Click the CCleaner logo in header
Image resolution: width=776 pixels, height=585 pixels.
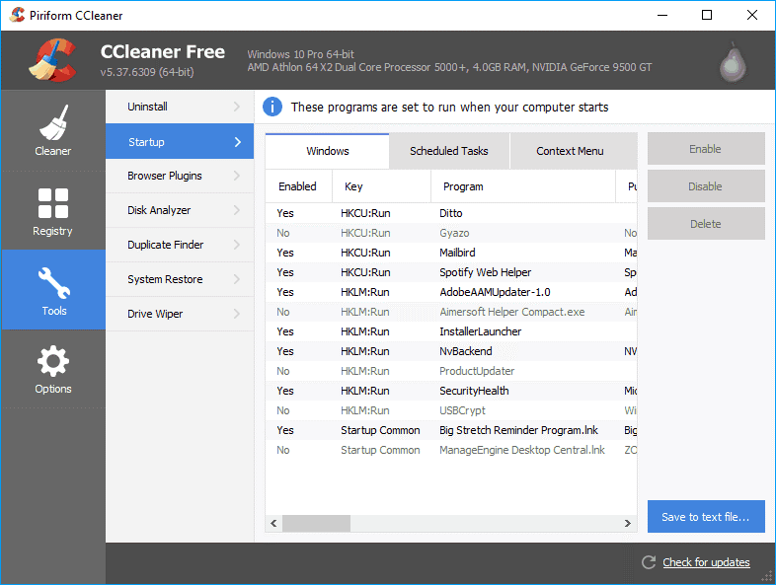tap(51, 60)
